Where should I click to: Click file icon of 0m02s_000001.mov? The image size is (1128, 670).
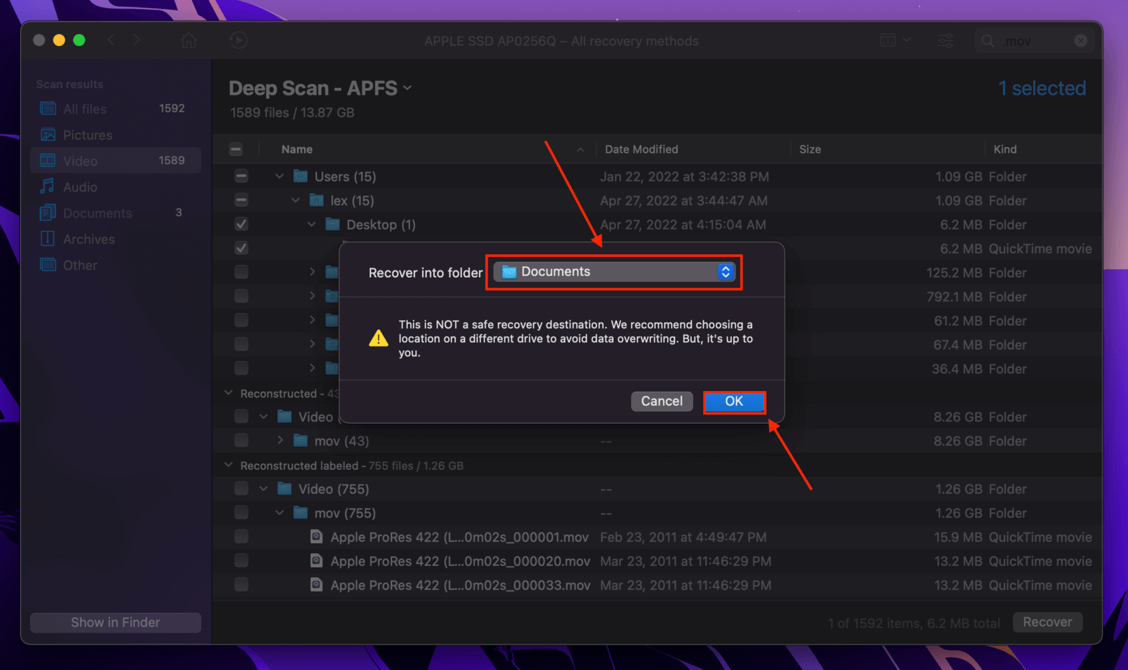tap(317, 537)
